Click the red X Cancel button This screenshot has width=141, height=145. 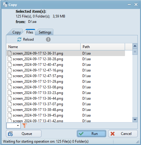coord(123,134)
